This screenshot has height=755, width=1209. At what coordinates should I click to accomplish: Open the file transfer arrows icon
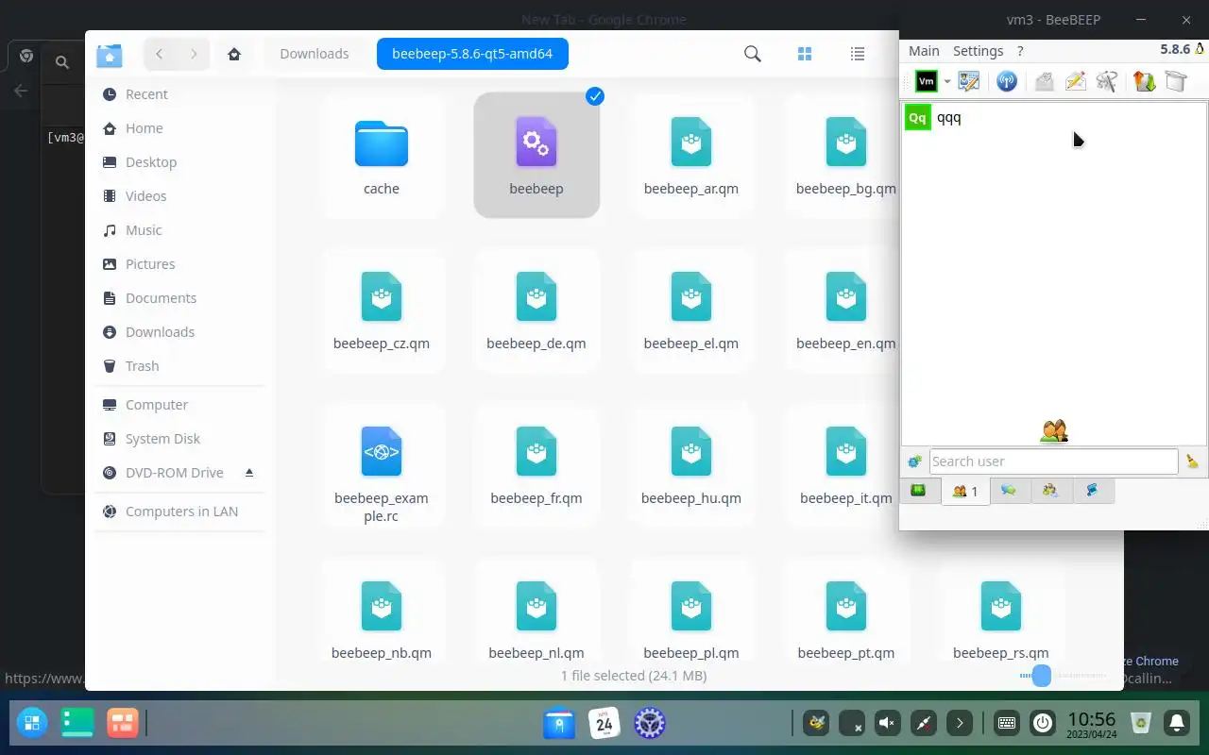point(1145,81)
